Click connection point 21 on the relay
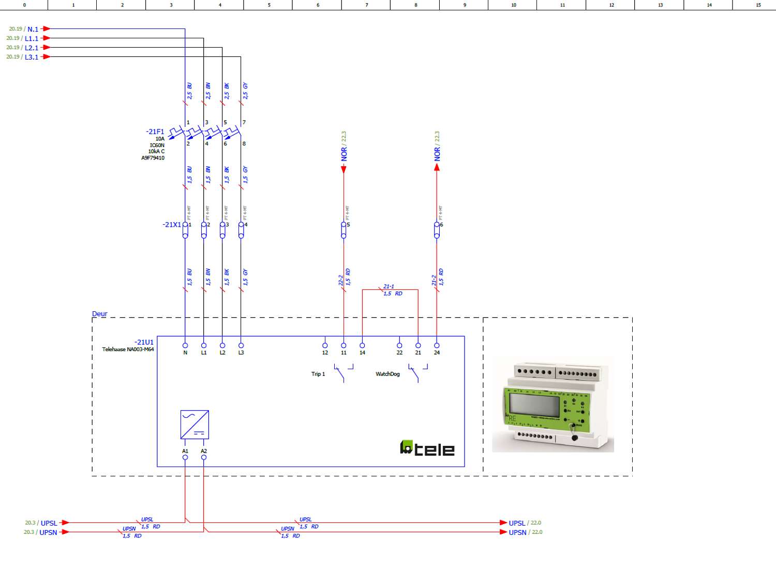 [x=418, y=345]
